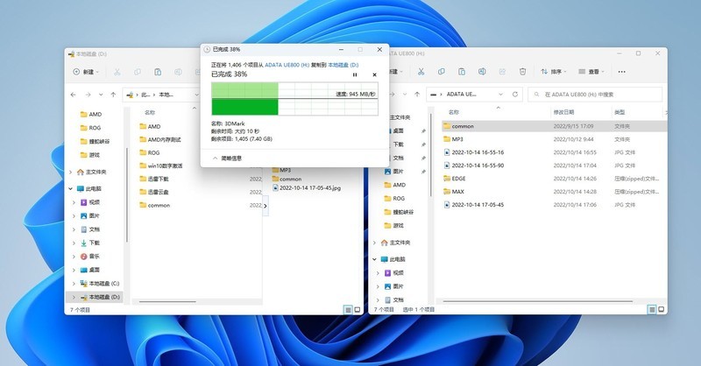Select AMD内存测试 folder in 本地磁盘 (D:) window
701x366 pixels.
pyautogui.click(x=160, y=140)
